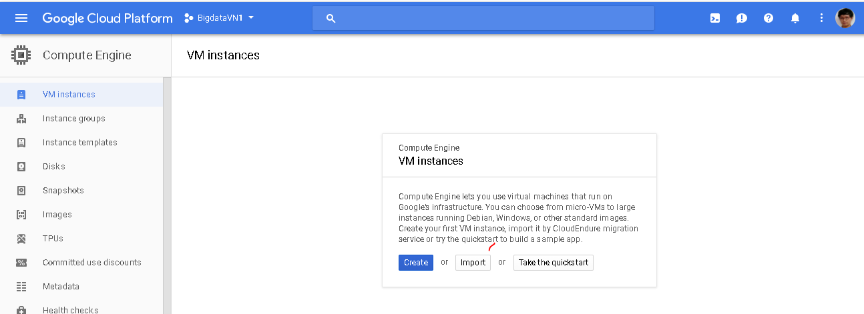Open the hamburger navigation menu
Image resolution: width=864 pixels, height=314 pixels.
[21, 18]
